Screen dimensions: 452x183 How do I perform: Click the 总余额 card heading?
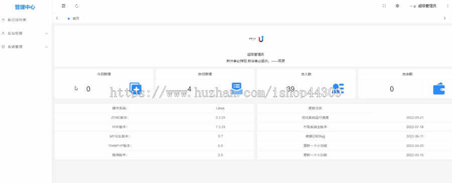[x=407, y=74]
